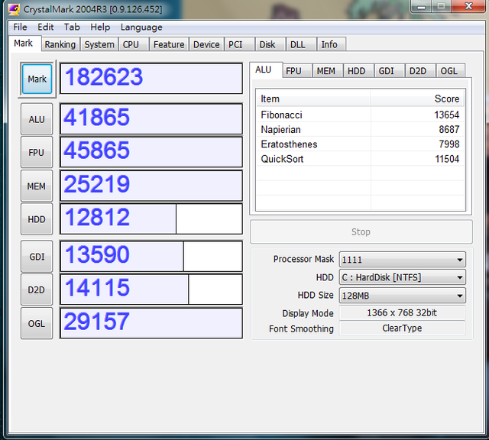Open the Help menu
The image size is (489, 440).
(x=100, y=27)
